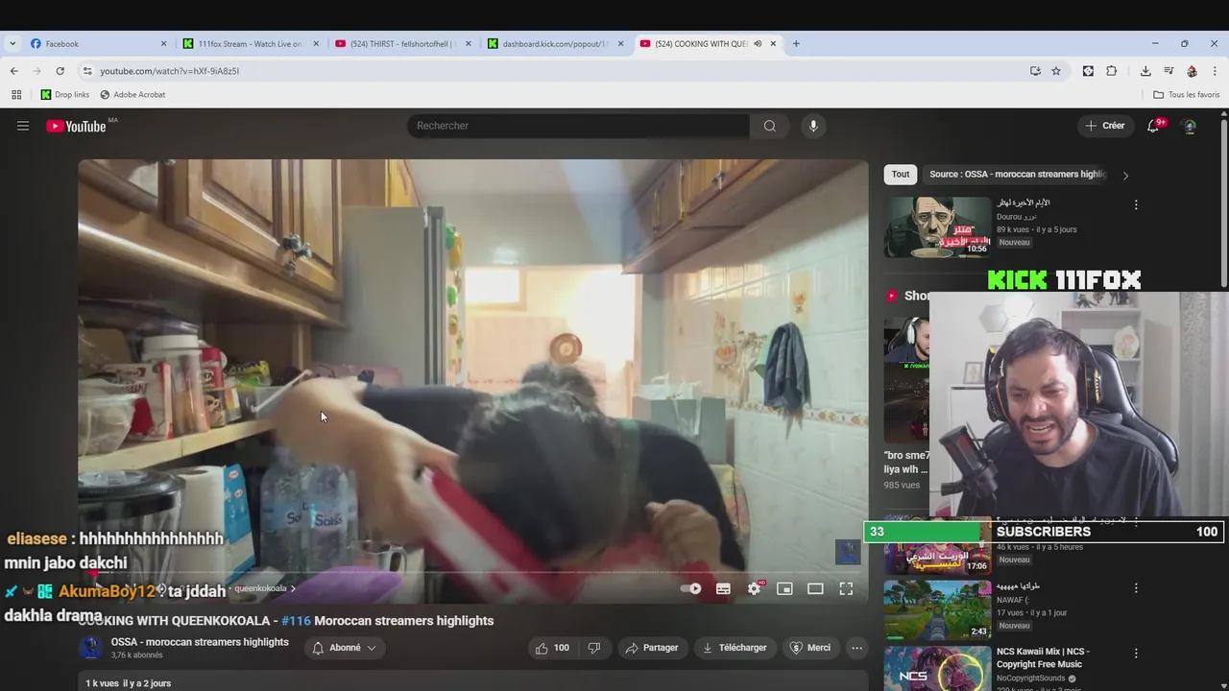Open the YouTube account avatar menu
1229x691 pixels.
[x=1189, y=126]
